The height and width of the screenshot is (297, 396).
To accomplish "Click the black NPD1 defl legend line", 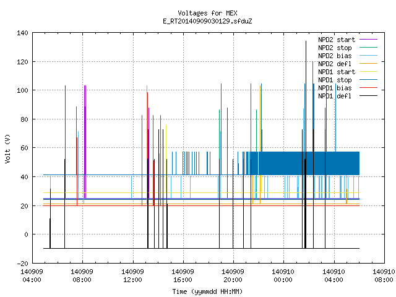I will pyautogui.click(x=368, y=96).
